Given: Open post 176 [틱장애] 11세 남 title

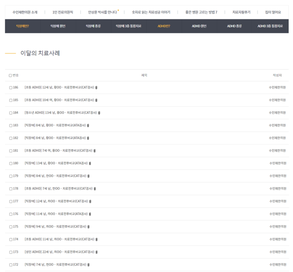Looking at the screenshot, I should (x=56, y=214).
